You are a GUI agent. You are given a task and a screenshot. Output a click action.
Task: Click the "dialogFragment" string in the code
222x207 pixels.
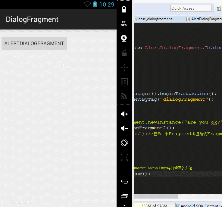point(184,99)
